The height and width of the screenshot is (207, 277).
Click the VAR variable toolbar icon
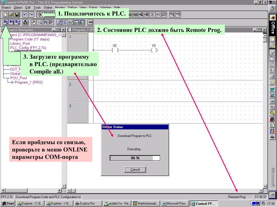136,15
